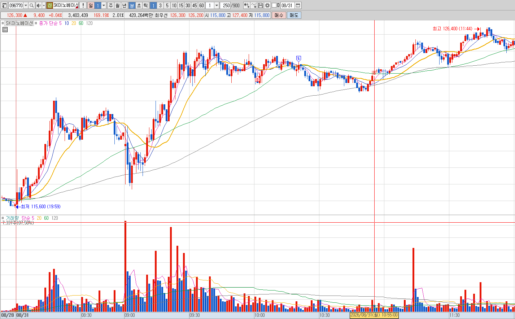
Task: Select the 10-minute interval
Action: 174,5
